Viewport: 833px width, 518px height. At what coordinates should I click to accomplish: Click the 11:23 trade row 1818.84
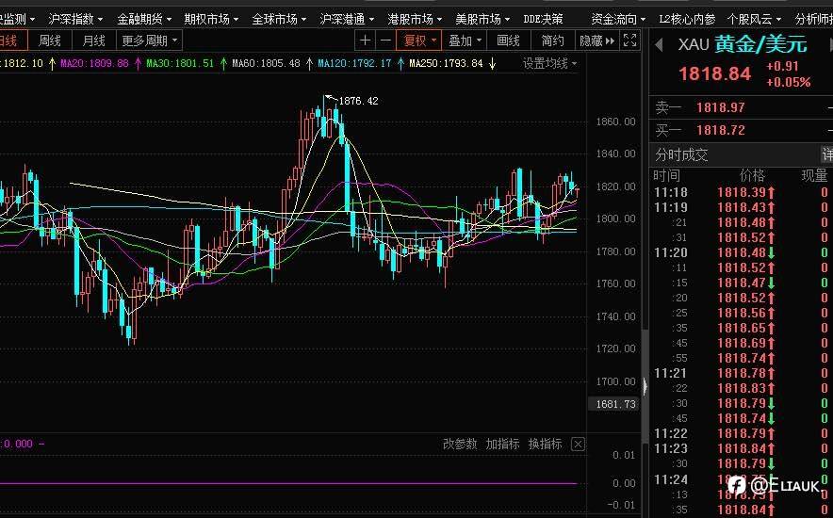coord(741,448)
